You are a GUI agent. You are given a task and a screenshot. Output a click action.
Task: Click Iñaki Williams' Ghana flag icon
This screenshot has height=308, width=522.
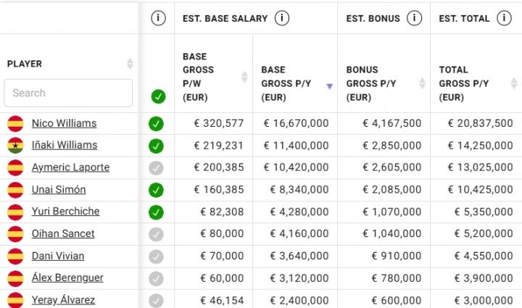(x=15, y=146)
